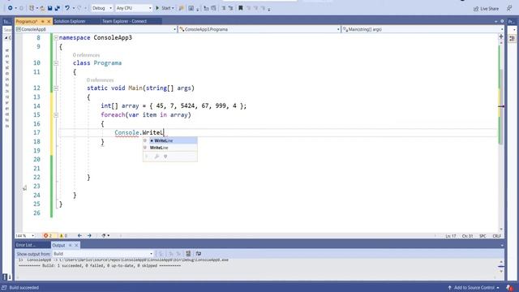Click the Save file toolbar icon
The height and width of the screenshot is (292, 519).
click(49, 8)
